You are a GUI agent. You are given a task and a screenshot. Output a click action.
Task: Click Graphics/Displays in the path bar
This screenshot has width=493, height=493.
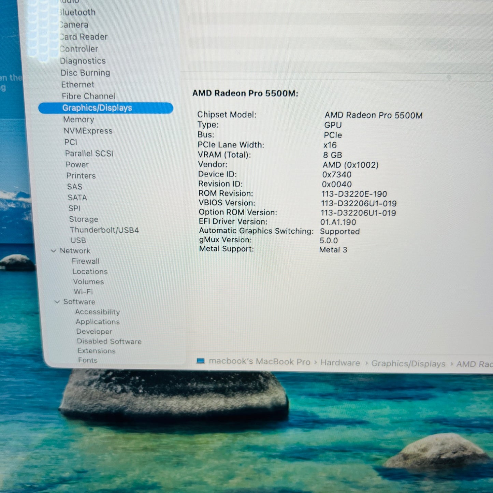click(x=408, y=363)
